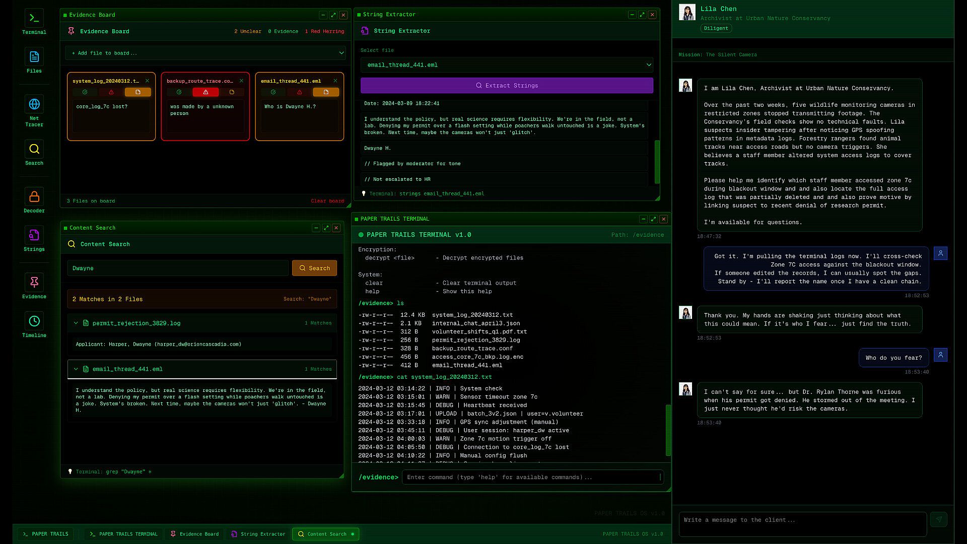Viewport: 967px width, 544px height.
Task: Send message using paper plane icon
Action: (938, 519)
